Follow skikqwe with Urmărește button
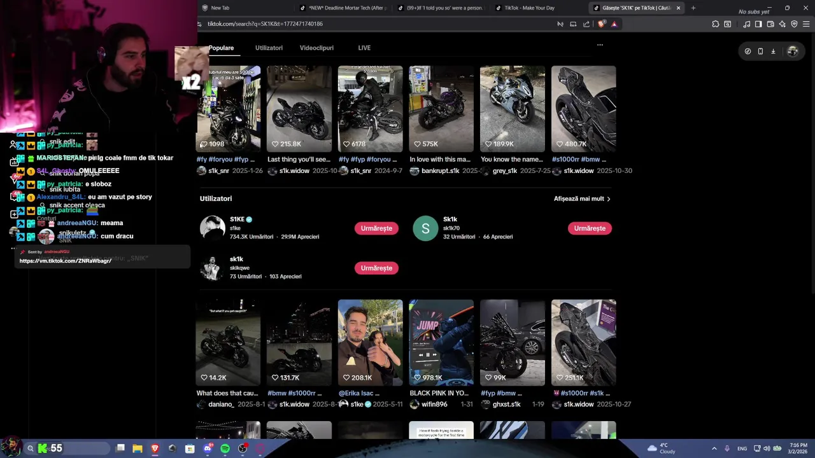The width and height of the screenshot is (815, 458). tap(376, 268)
